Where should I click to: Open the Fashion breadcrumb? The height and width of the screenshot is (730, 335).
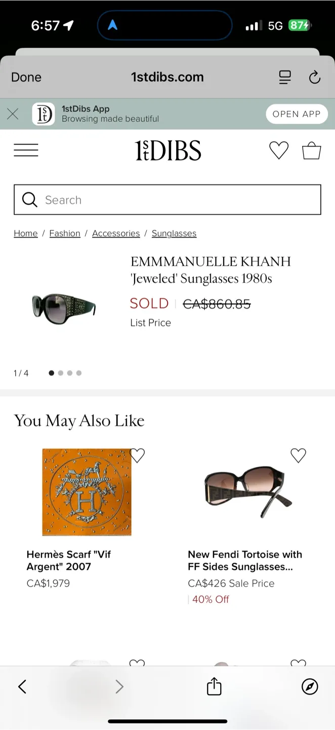(x=65, y=233)
